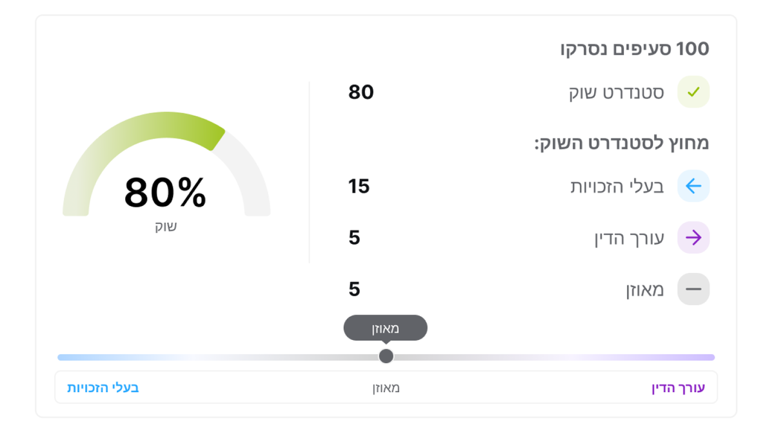Click the green checkmark icon beside סטנדרט שוק

pyautogui.click(x=693, y=92)
